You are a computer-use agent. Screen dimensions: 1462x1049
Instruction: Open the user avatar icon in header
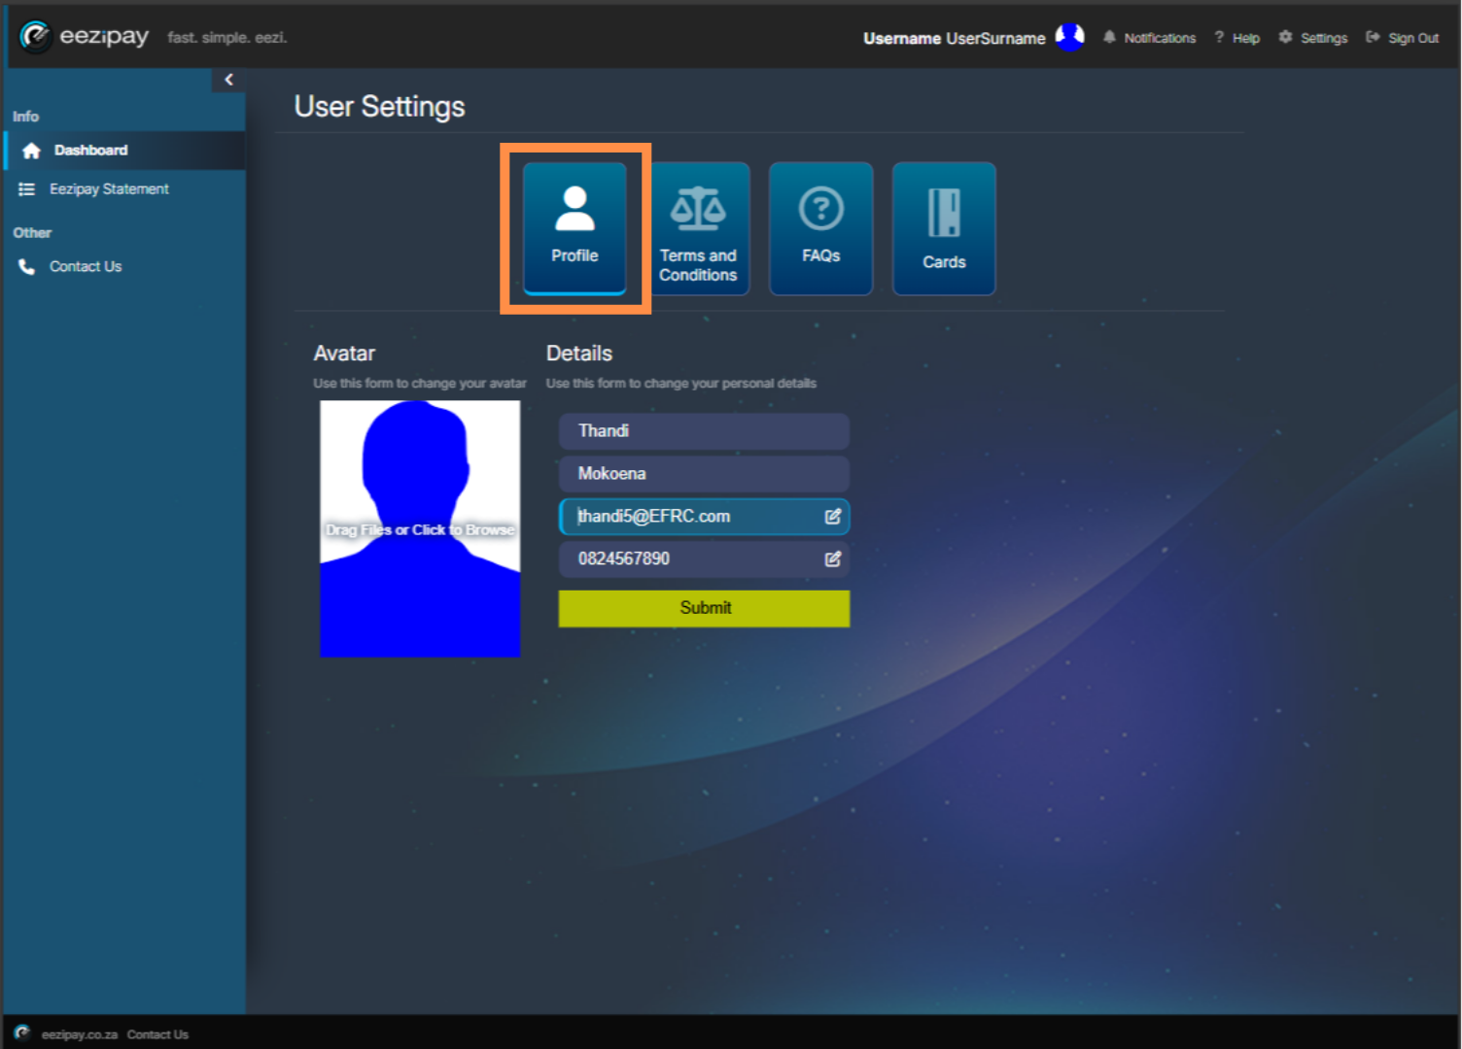(x=1070, y=37)
